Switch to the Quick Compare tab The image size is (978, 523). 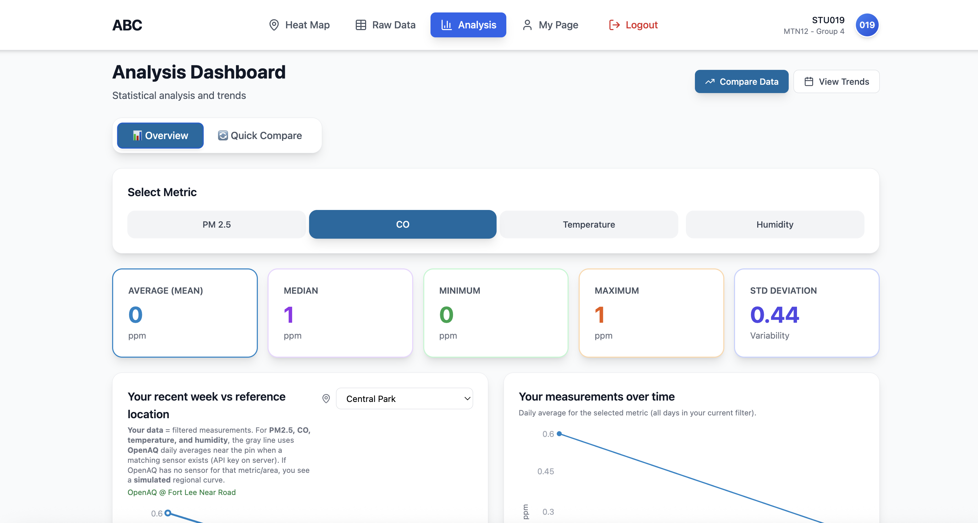click(x=260, y=136)
